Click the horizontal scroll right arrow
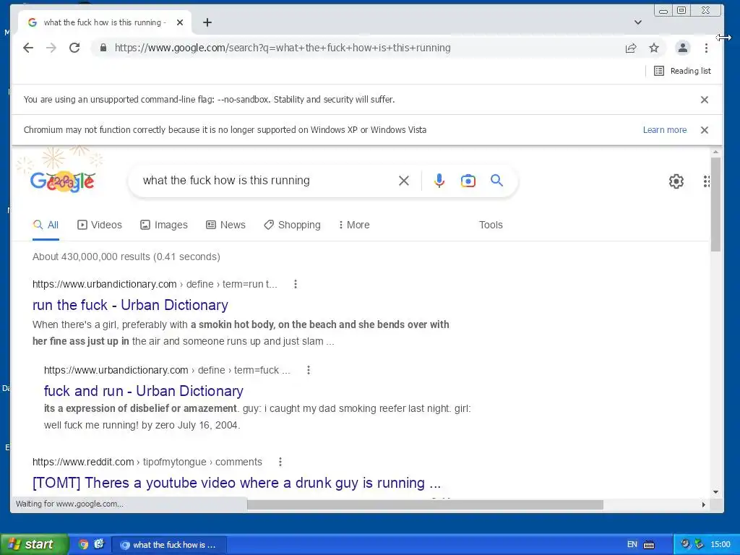The width and height of the screenshot is (740, 555). point(703,504)
